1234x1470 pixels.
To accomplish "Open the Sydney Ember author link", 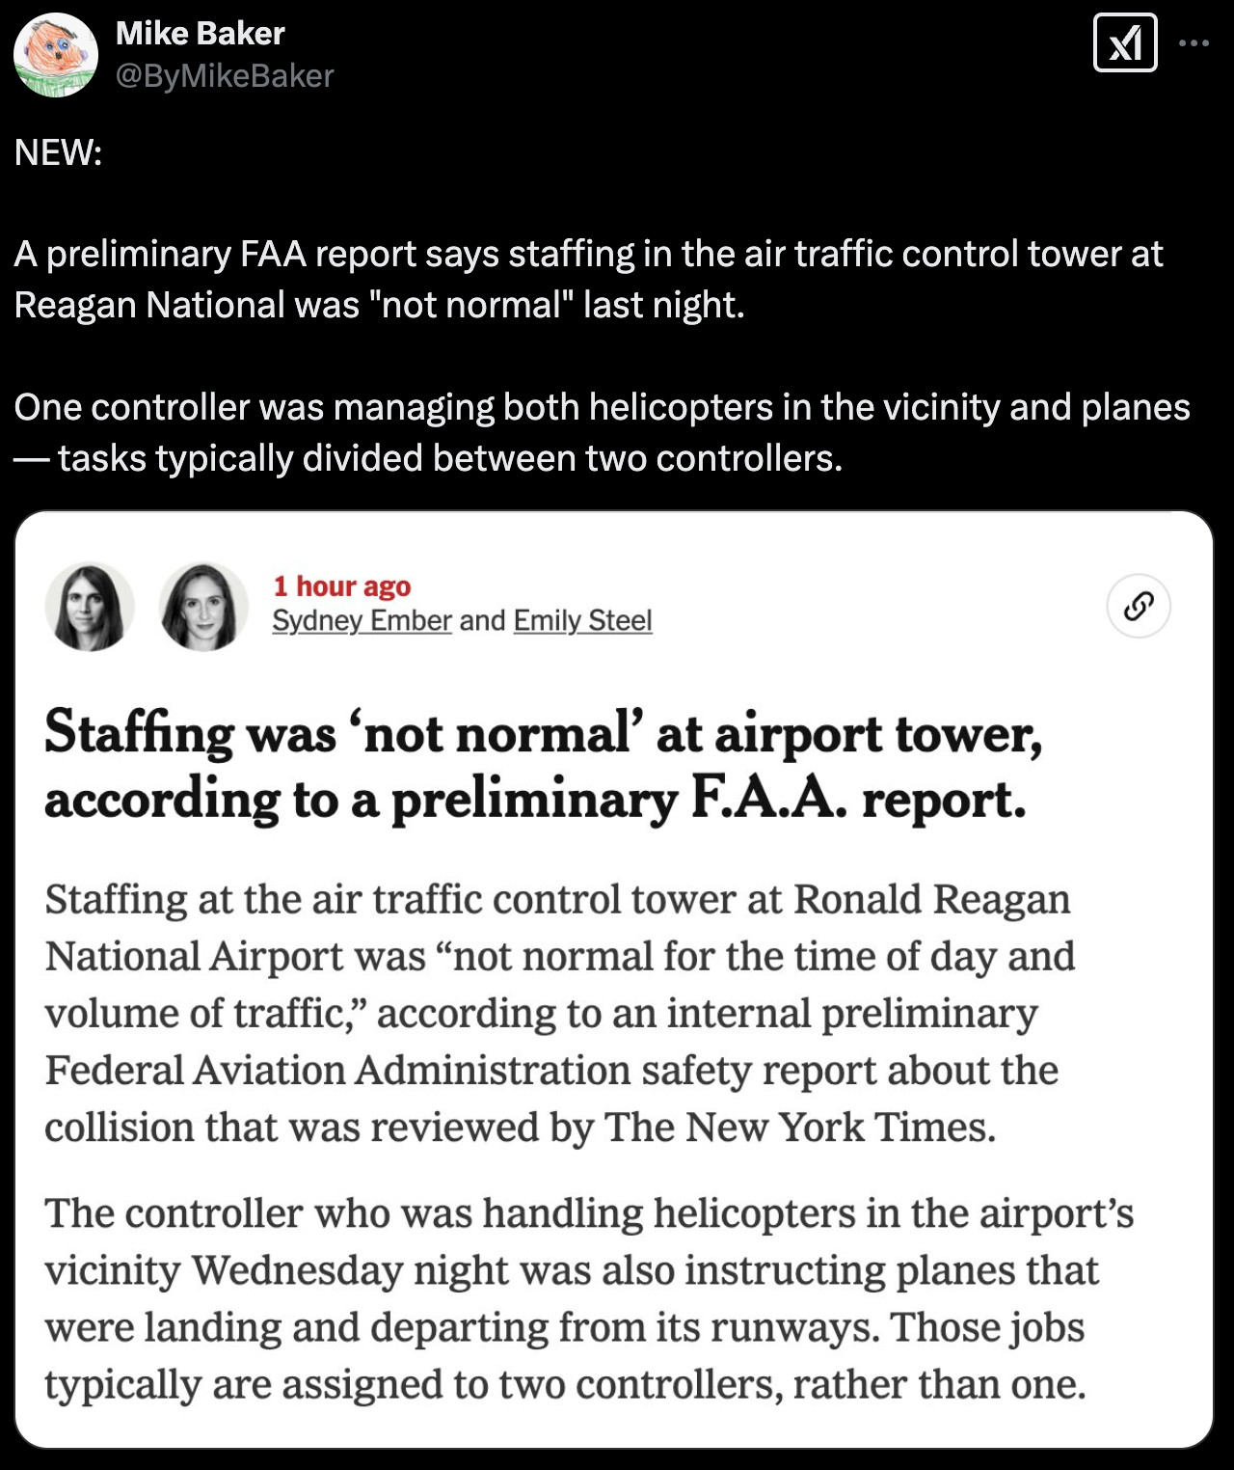I will pos(362,620).
